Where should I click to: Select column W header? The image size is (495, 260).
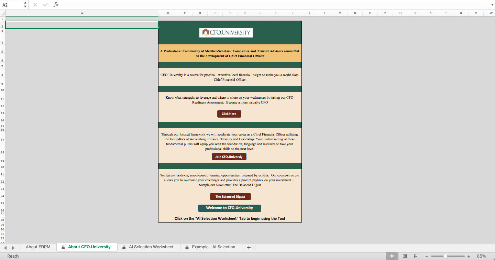491,13
